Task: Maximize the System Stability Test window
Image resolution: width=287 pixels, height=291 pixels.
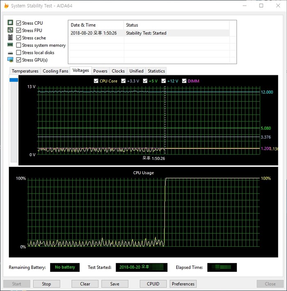Action: coord(261,6)
